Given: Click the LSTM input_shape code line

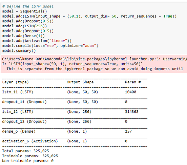Looking at the screenshot, I should [x=89, y=16].
